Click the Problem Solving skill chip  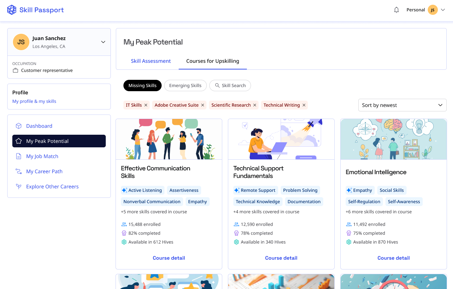click(300, 190)
